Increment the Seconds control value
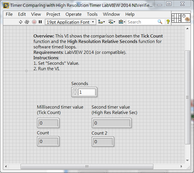The width and height of the screenshot is (194, 173). point(75,90)
